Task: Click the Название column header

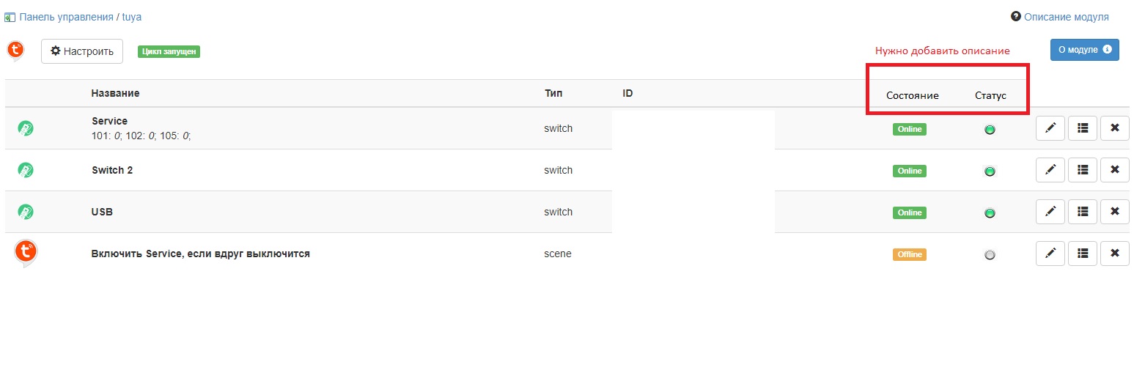Action: click(115, 93)
